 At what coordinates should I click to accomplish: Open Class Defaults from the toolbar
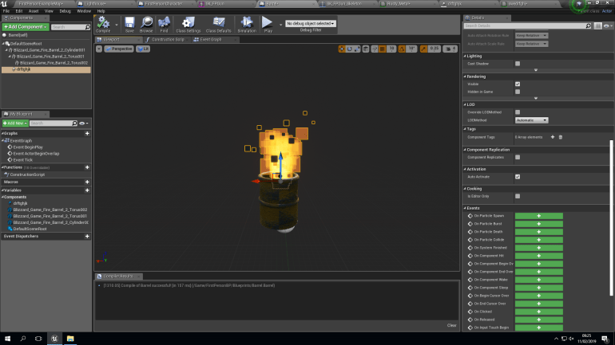(x=216, y=24)
